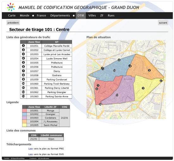Click number 12 icon for Parking Grangier
This screenshot has height=161, width=174.
click(23, 92)
